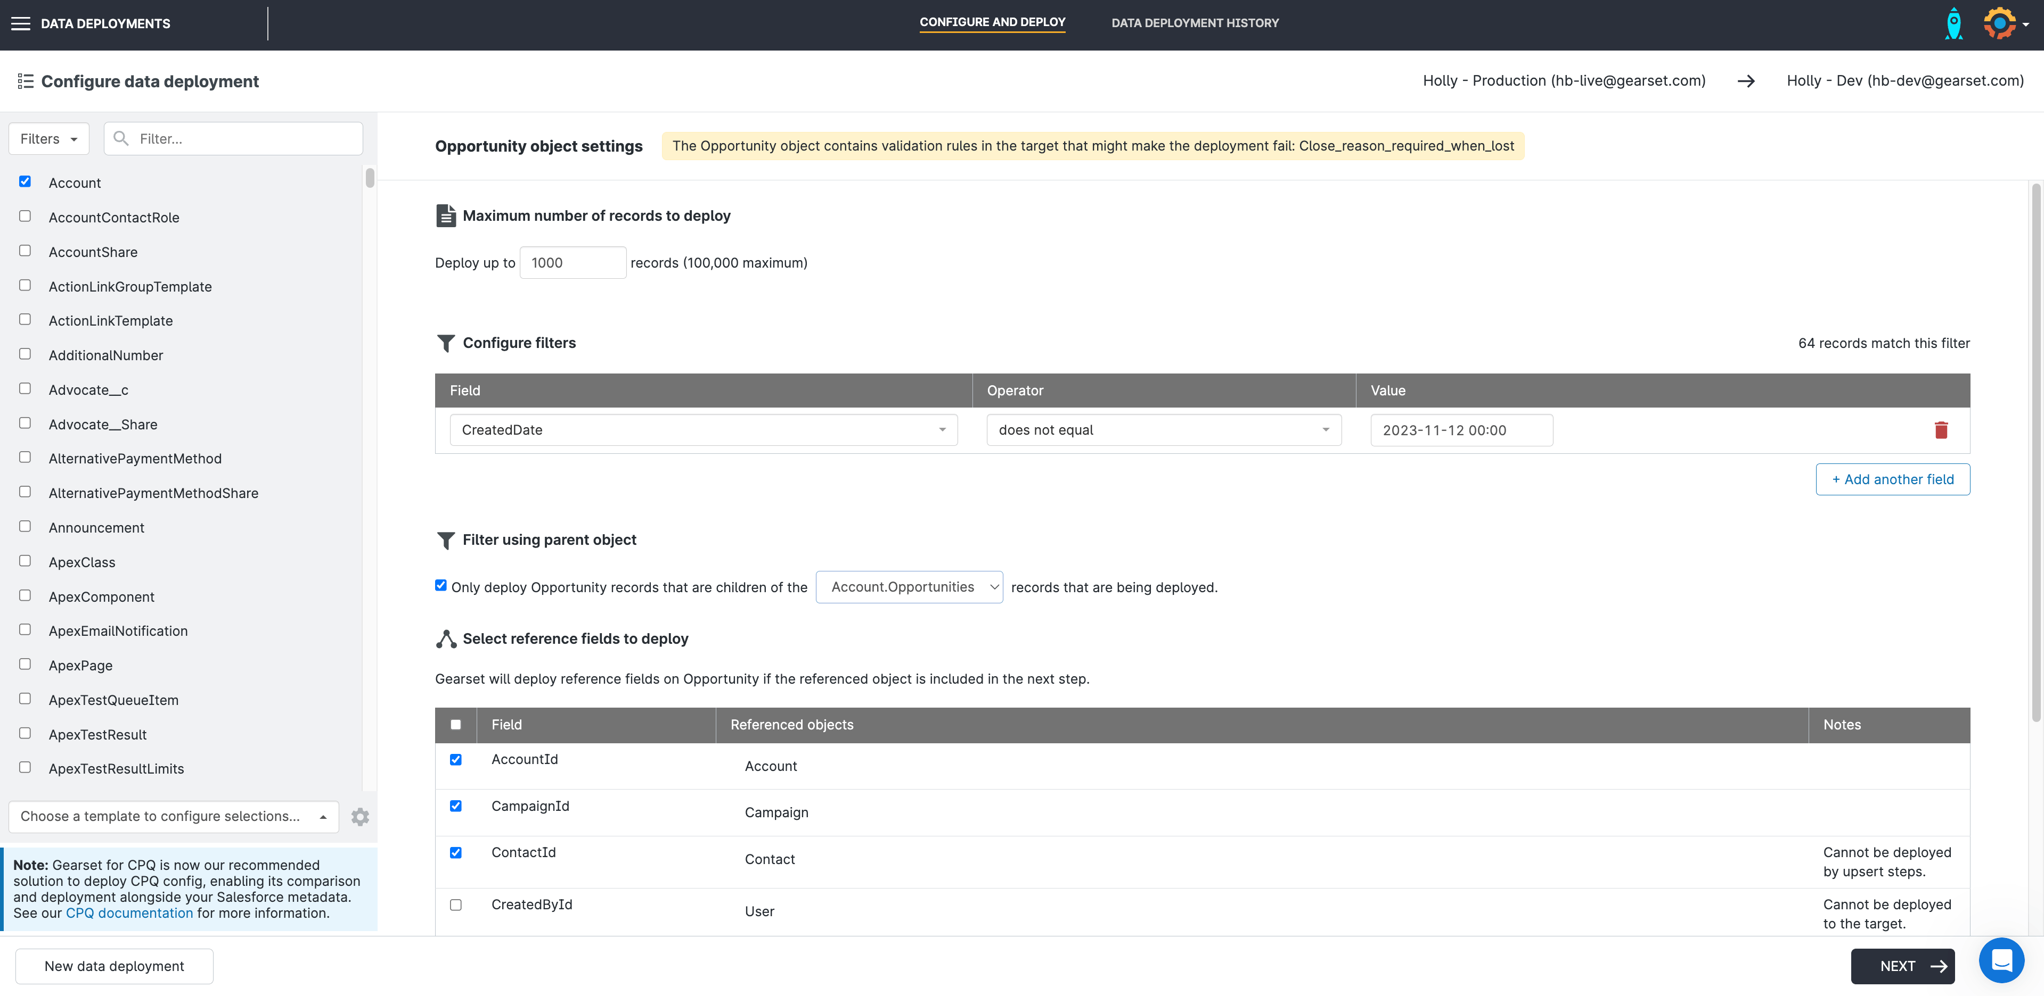Open the hamburger navigation menu
The height and width of the screenshot is (996, 2044).
pyautogui.click(x=21, y=24)
